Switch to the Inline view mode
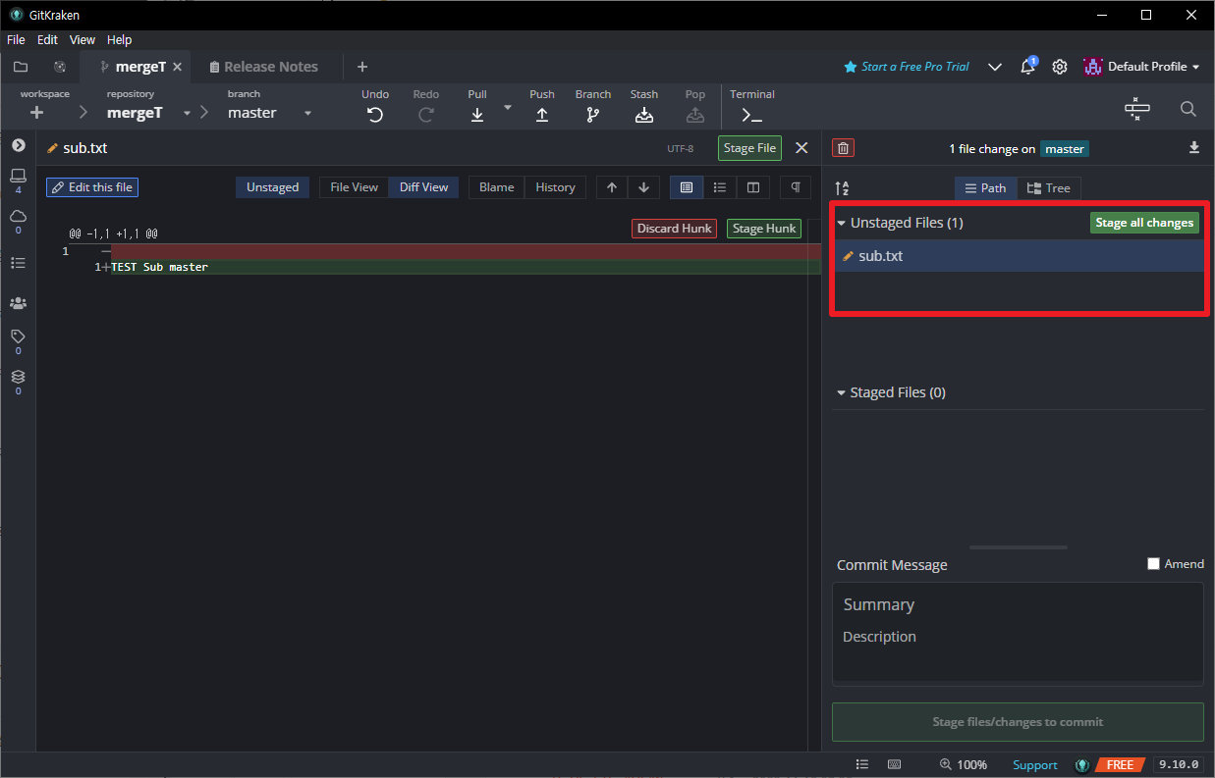 [720, 187]
